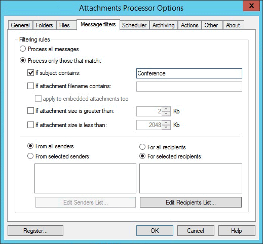Increase greater-than size with up arrow
The width and height of the screenshot is (263, 244).
click(x=166, y=109)
